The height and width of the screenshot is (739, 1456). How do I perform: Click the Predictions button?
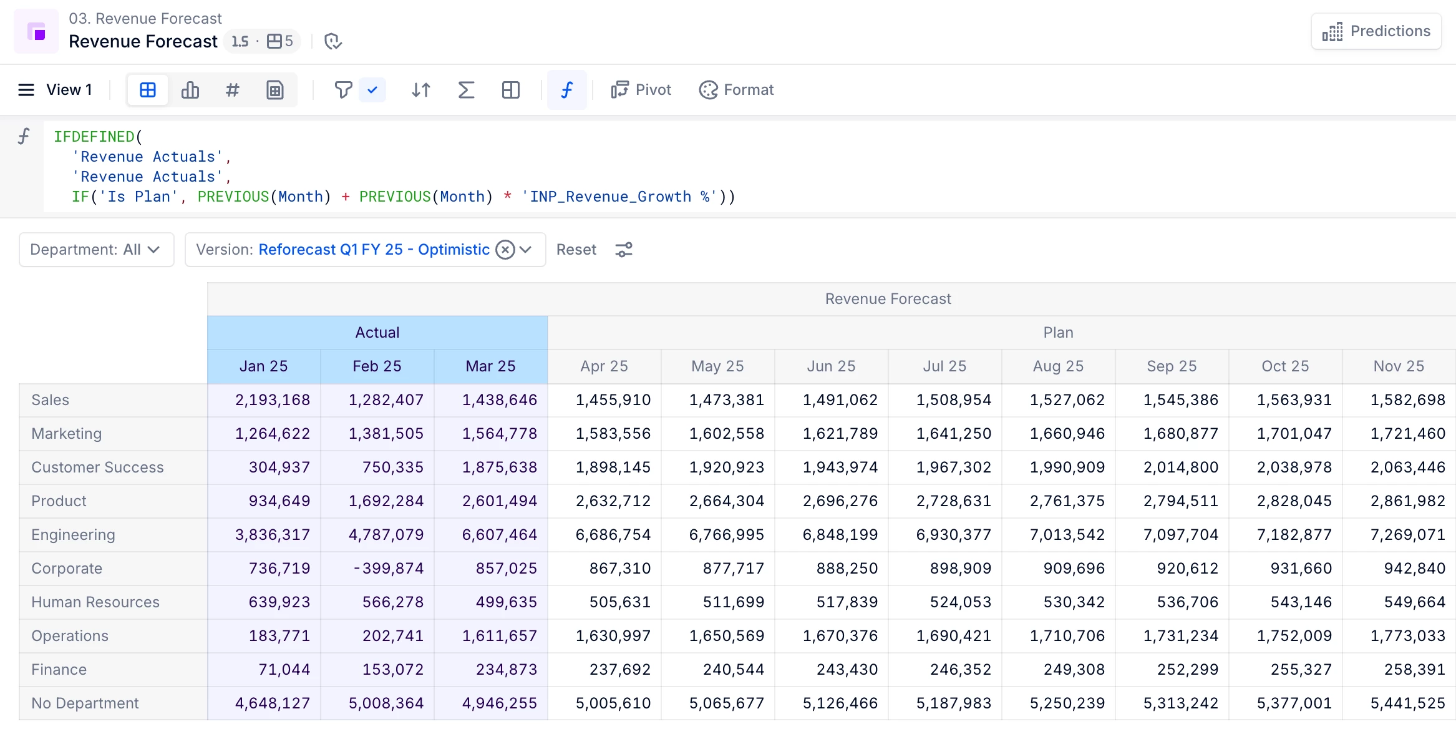click(x=1376, y=31)
